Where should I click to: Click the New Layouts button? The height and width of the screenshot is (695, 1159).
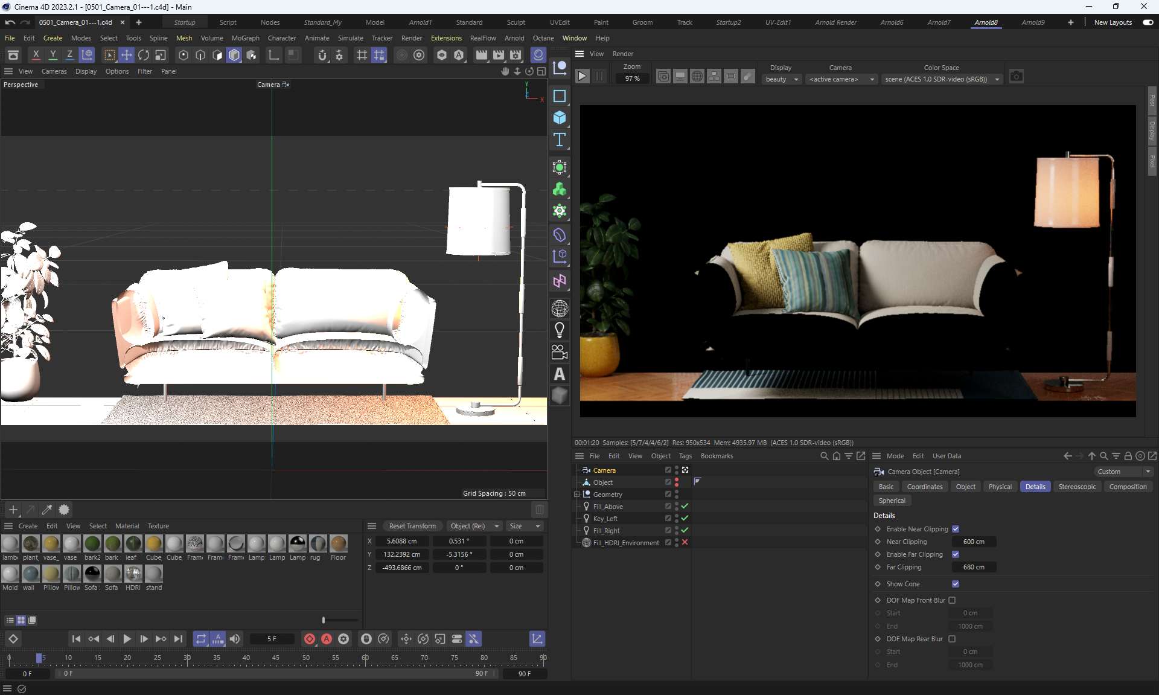click(x=1113, y=22)
